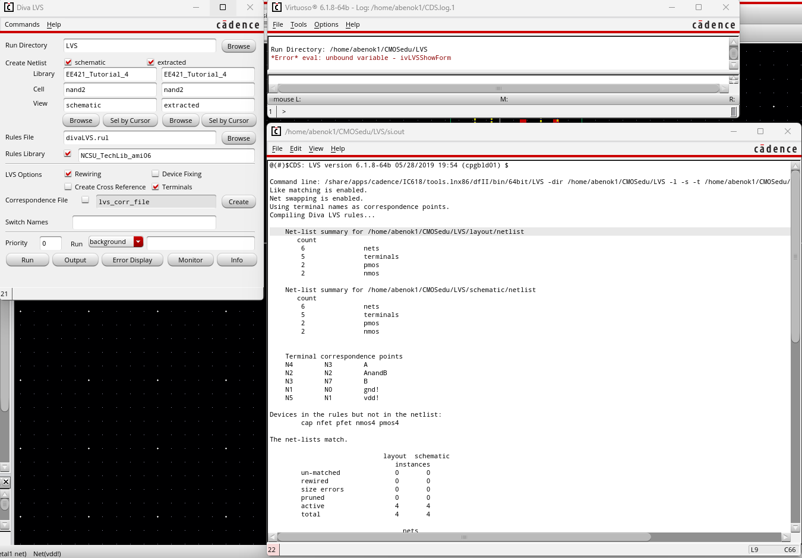Click Browse under the extracted column
Viewport: 802px width, 558px height.
(x=181, y=121)
